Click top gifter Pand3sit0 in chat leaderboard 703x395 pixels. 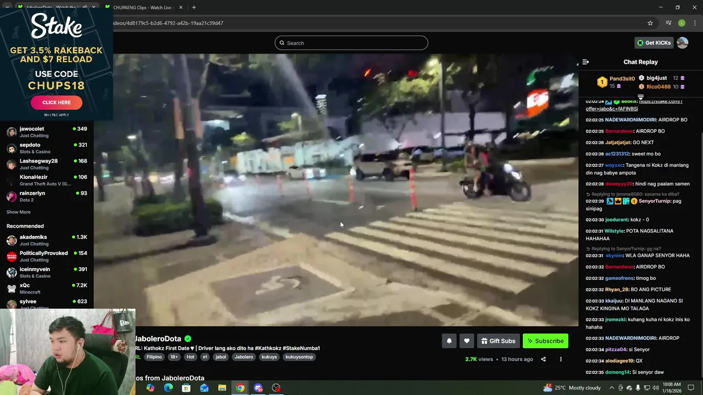tap(622, 78)
